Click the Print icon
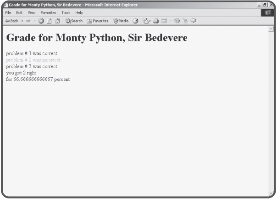The image size is (277, 199). click(156, 21)
